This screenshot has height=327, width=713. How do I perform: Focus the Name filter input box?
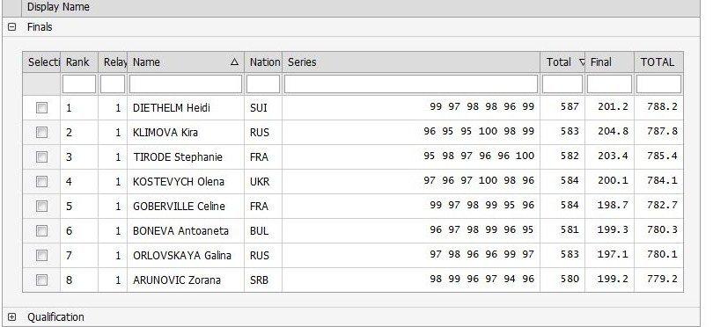coord(186,84)
